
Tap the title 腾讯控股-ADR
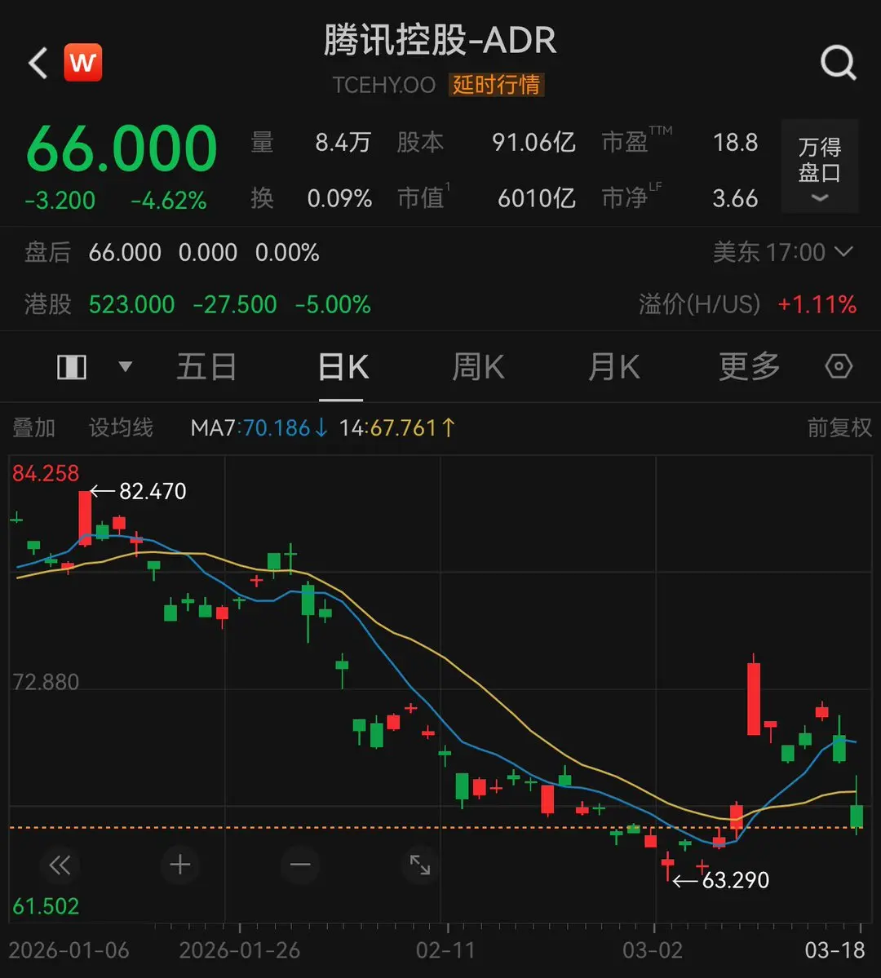pos(440,41)
